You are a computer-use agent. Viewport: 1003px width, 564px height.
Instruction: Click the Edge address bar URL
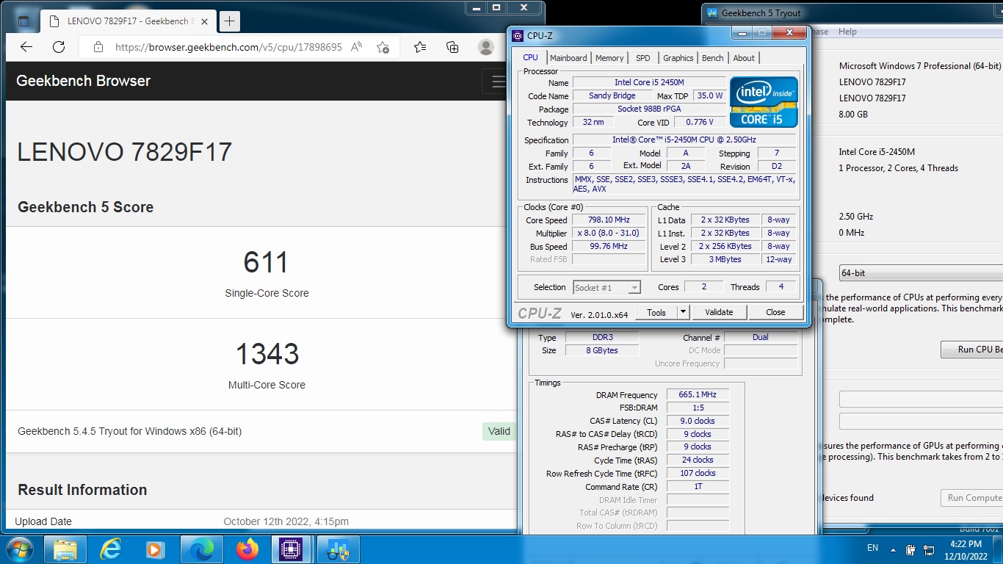coord(228,47)
